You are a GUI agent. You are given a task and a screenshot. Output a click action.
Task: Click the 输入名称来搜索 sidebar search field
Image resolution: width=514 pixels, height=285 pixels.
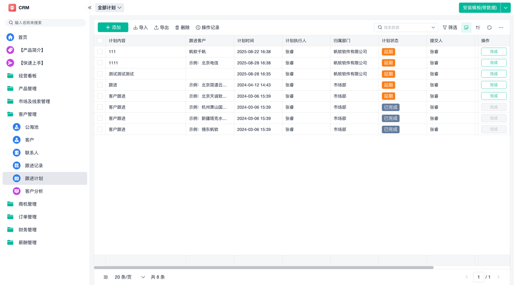pos(45,23)
